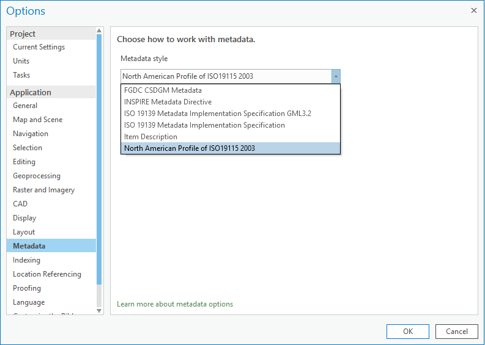Cancel the Options dialog
This screenshot has height=345, width=485.
456,332
